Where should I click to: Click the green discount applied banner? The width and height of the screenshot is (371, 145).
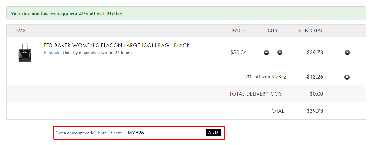pyautogui.click(x=186, y=13)
